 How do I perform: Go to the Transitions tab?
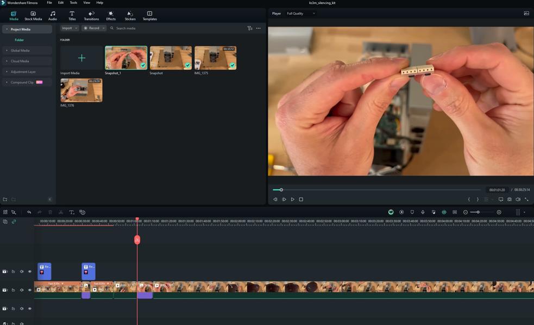(91, 16)
